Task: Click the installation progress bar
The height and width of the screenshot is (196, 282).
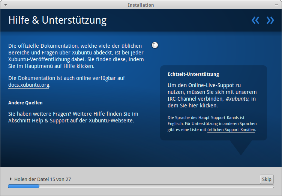Action: pos(141,186)
